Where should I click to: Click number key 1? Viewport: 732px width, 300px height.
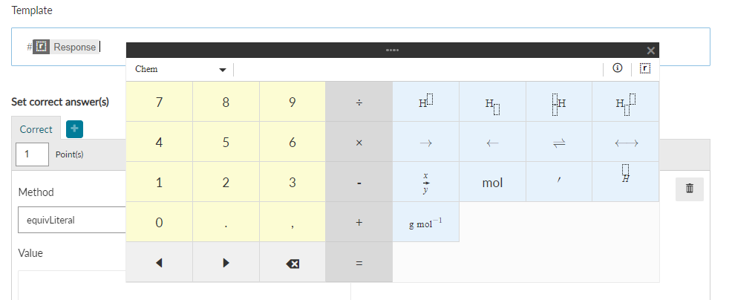159,182
